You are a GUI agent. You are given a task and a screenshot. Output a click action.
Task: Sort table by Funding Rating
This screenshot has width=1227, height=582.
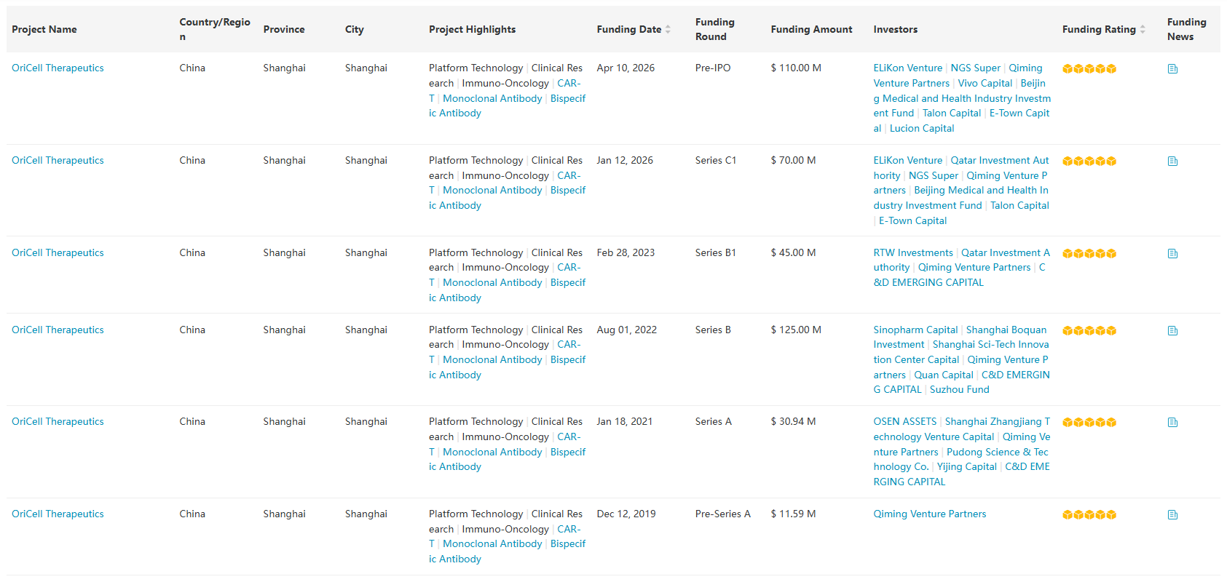tap(1143, 30)
